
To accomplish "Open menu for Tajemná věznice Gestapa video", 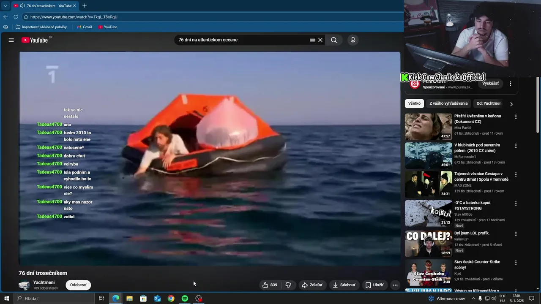I will coord(516,174).
